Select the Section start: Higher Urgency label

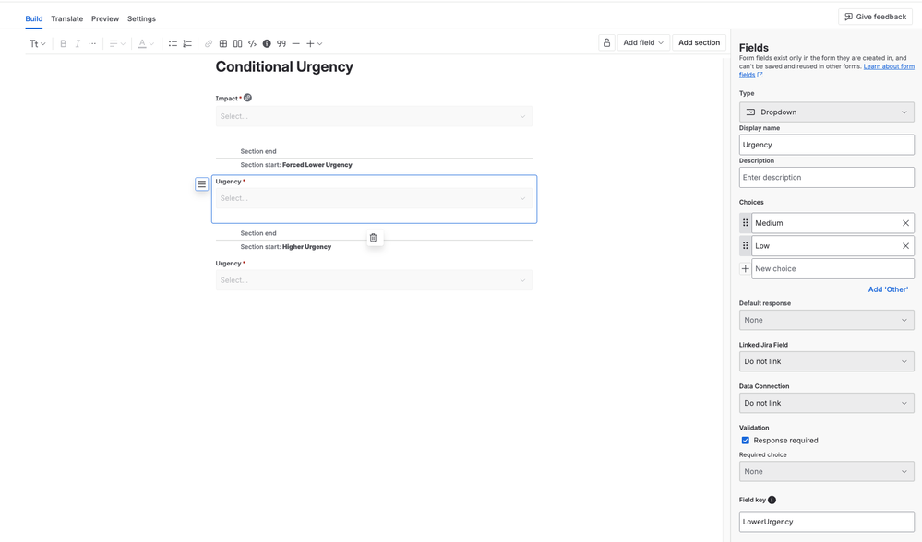[x=286, y=247]
